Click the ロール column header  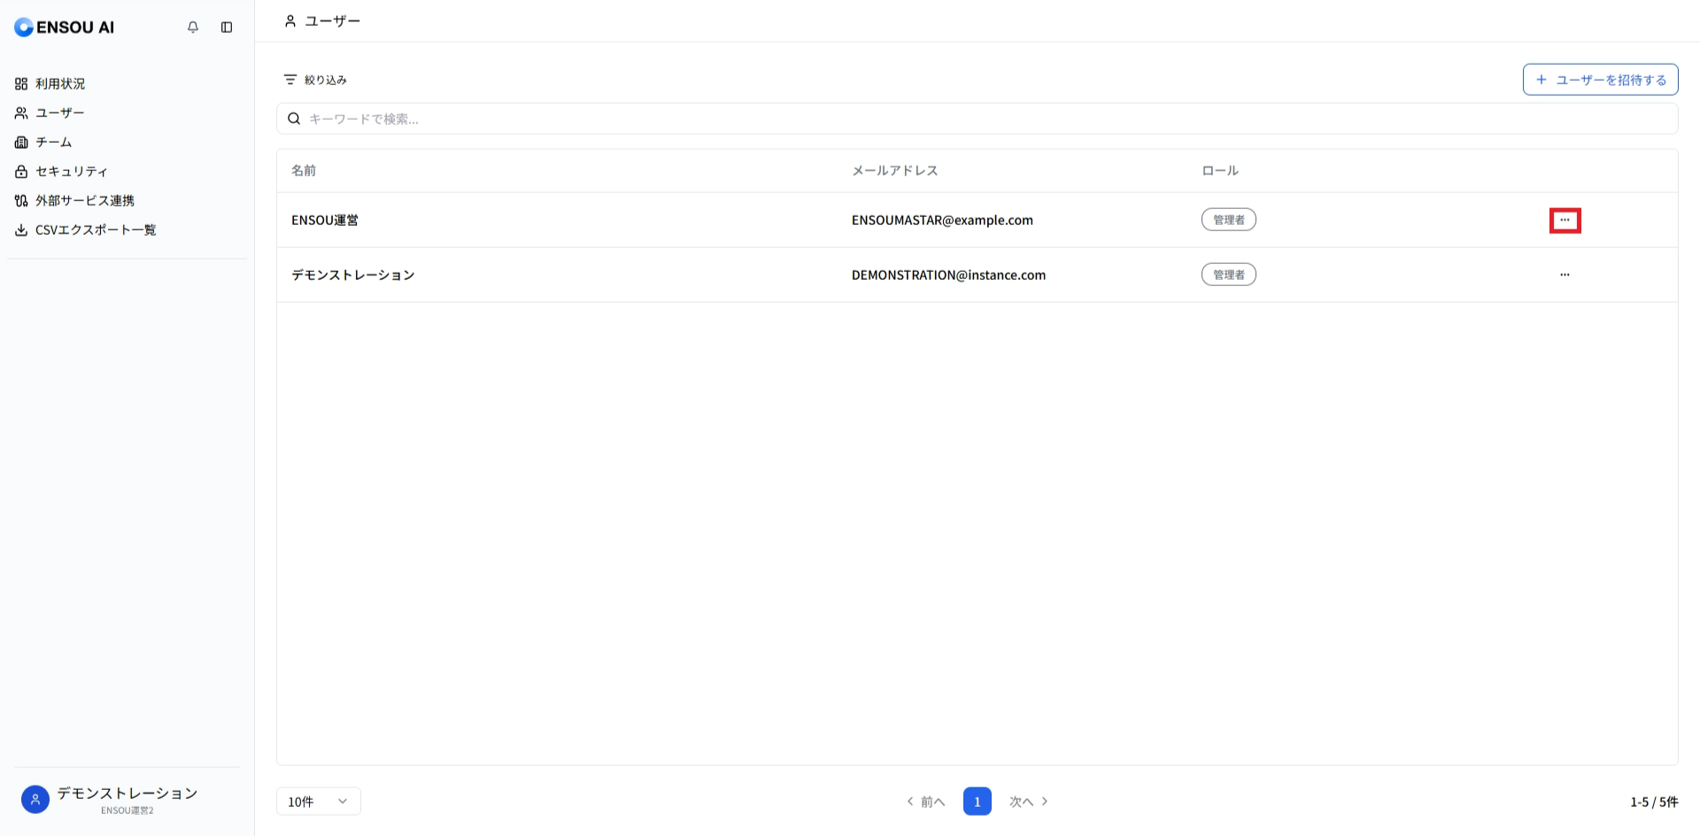point(1220,170)
